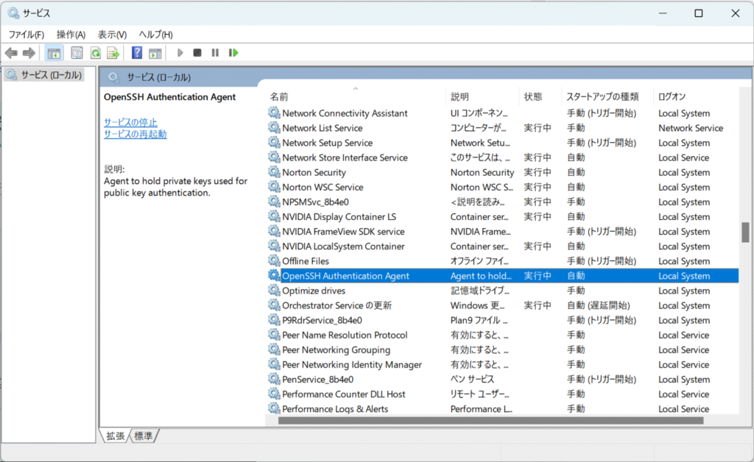This screenshot has width=754, height=462.
Task: Click the services icon in the title bar
Action: tap(13, 13)
